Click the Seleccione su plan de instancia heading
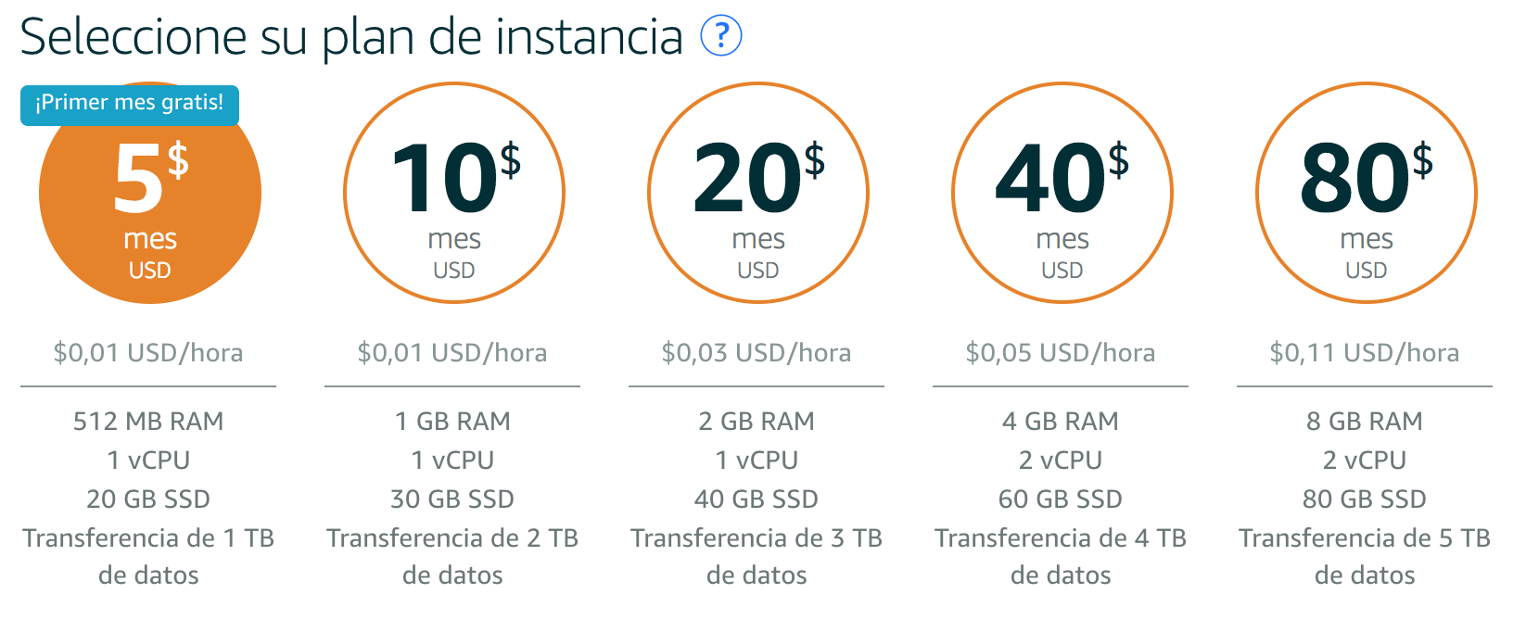This screenshot has width=1526, height=619. click(351, 37)
